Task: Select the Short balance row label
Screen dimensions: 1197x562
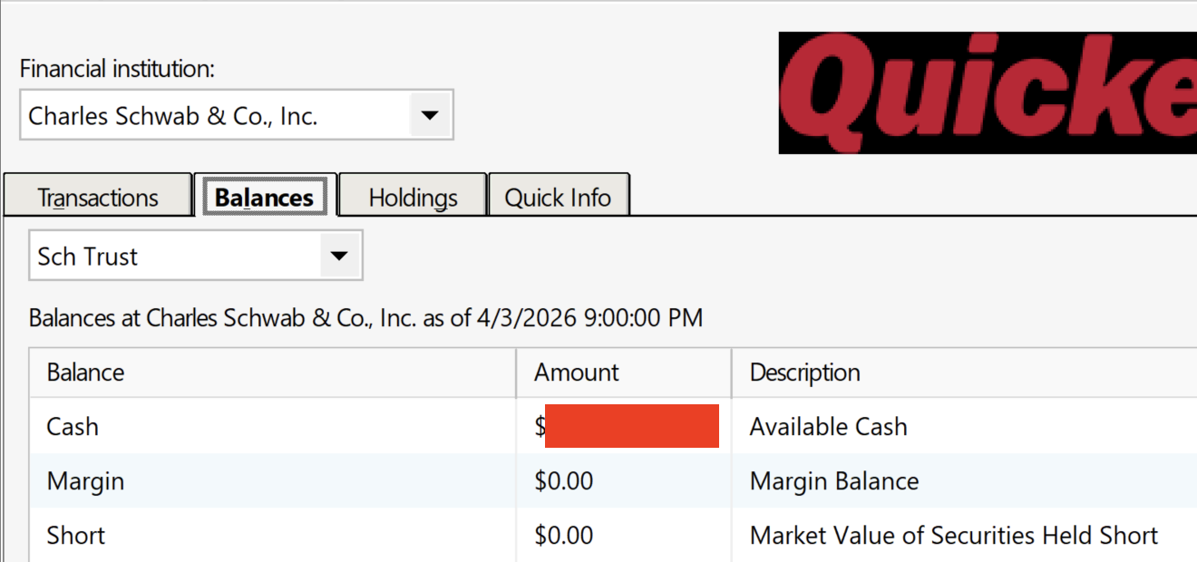Action: point(76,536)
